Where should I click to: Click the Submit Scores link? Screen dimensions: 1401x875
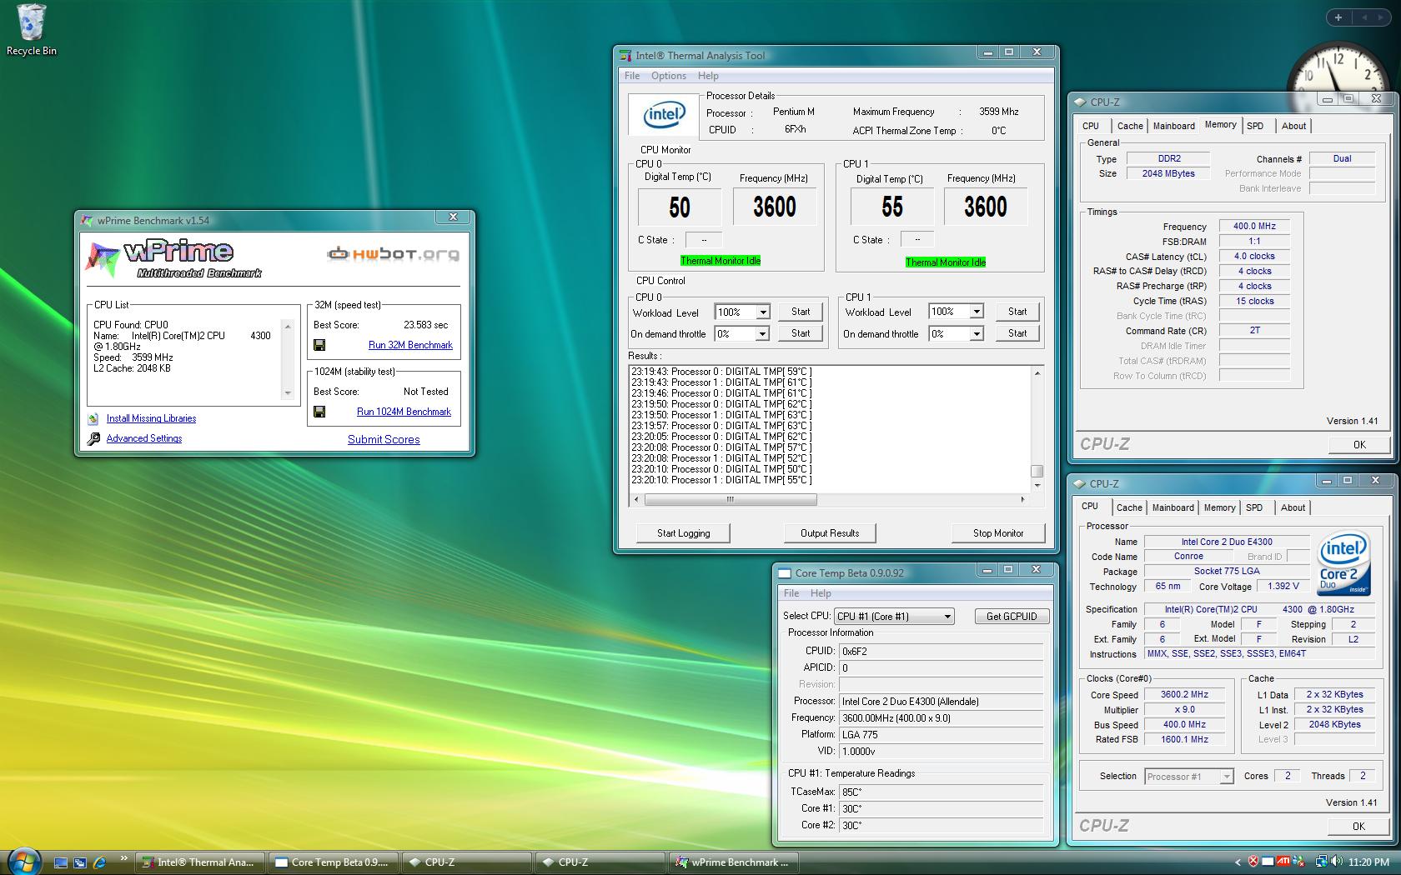coord(384,439)
